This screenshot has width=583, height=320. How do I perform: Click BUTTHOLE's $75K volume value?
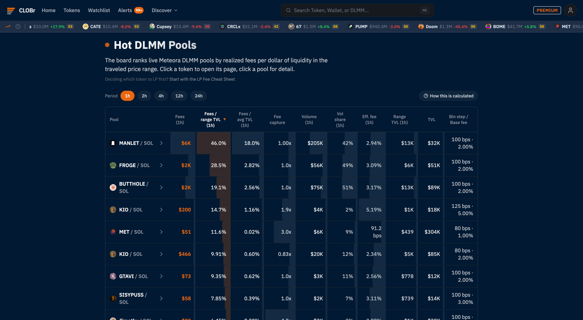[x=317, y=187]
